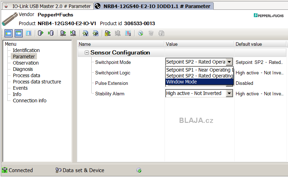Image resolution: width=288 pixels, height=177 pixels.
Task: Toggle the first layout view icon
Action: point(9,33)
